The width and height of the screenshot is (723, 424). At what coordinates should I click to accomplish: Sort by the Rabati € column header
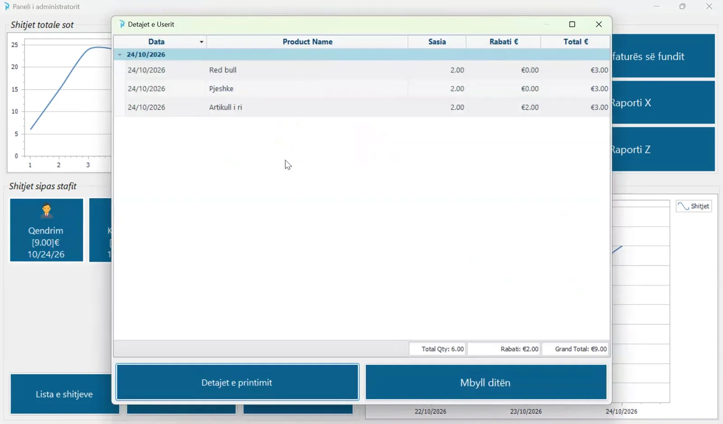tap(503, 42)
